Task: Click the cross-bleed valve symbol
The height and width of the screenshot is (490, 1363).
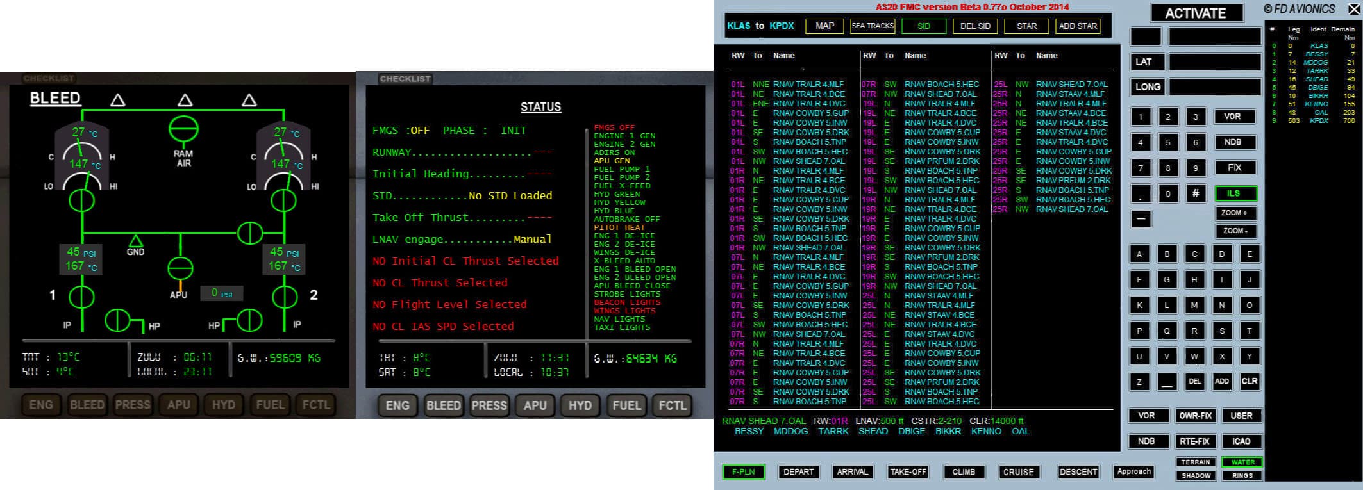Action: click(250, 233)
